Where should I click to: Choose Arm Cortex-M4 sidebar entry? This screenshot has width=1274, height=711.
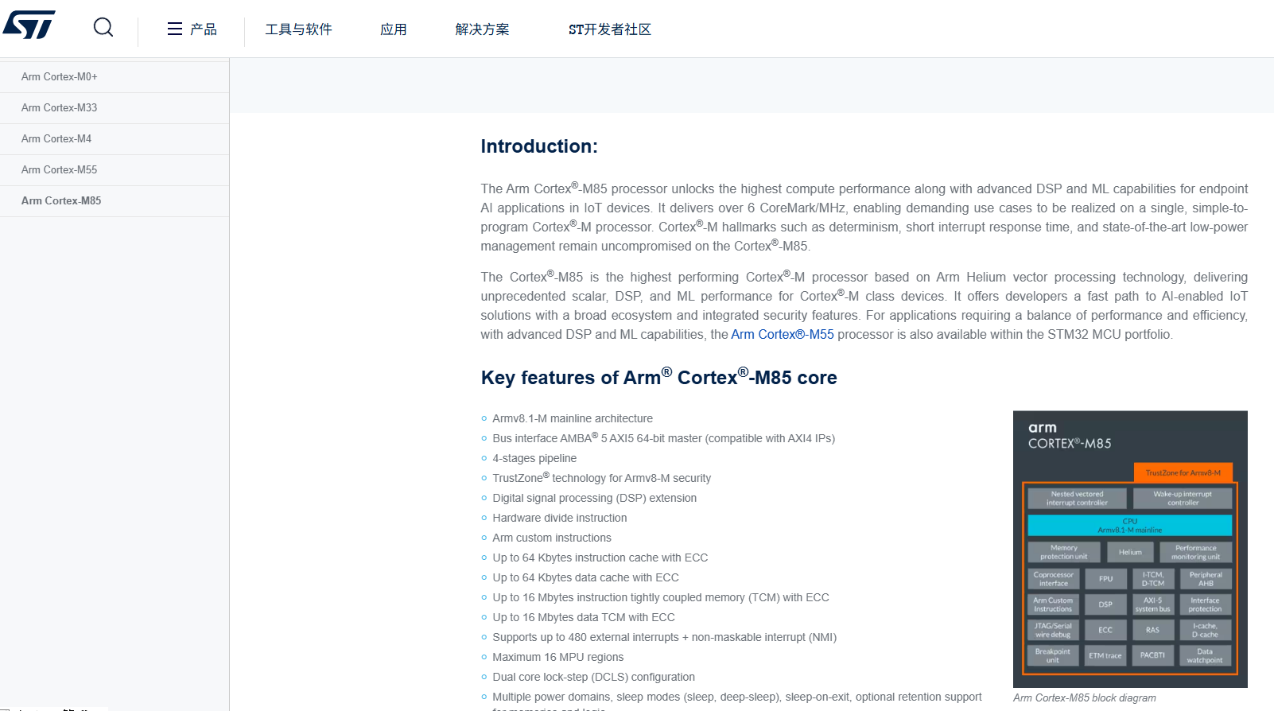[x=115, y=139]
